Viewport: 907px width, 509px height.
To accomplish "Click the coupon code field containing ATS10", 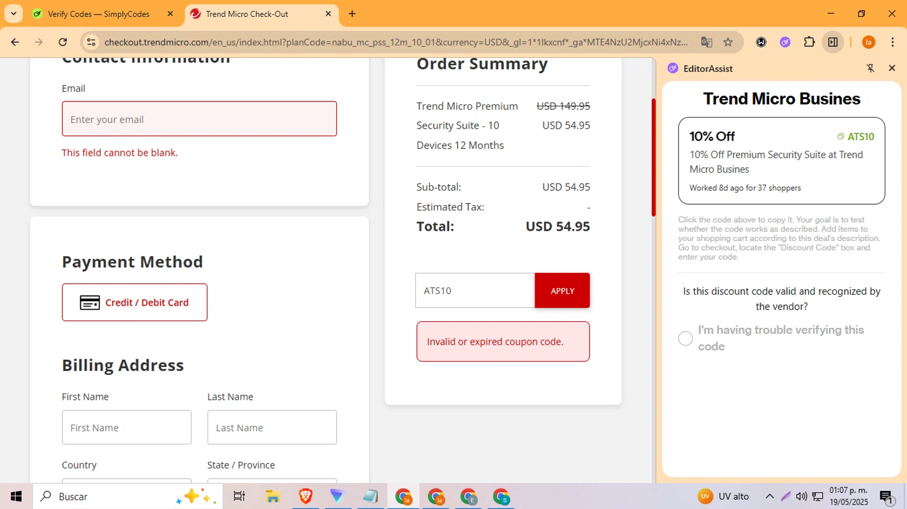I will coord(475,290).
